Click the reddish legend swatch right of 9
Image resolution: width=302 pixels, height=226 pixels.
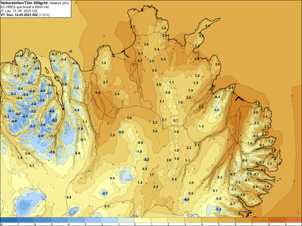point(293,220)
